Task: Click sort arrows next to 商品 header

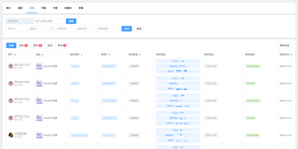Action: click(42, 55)
